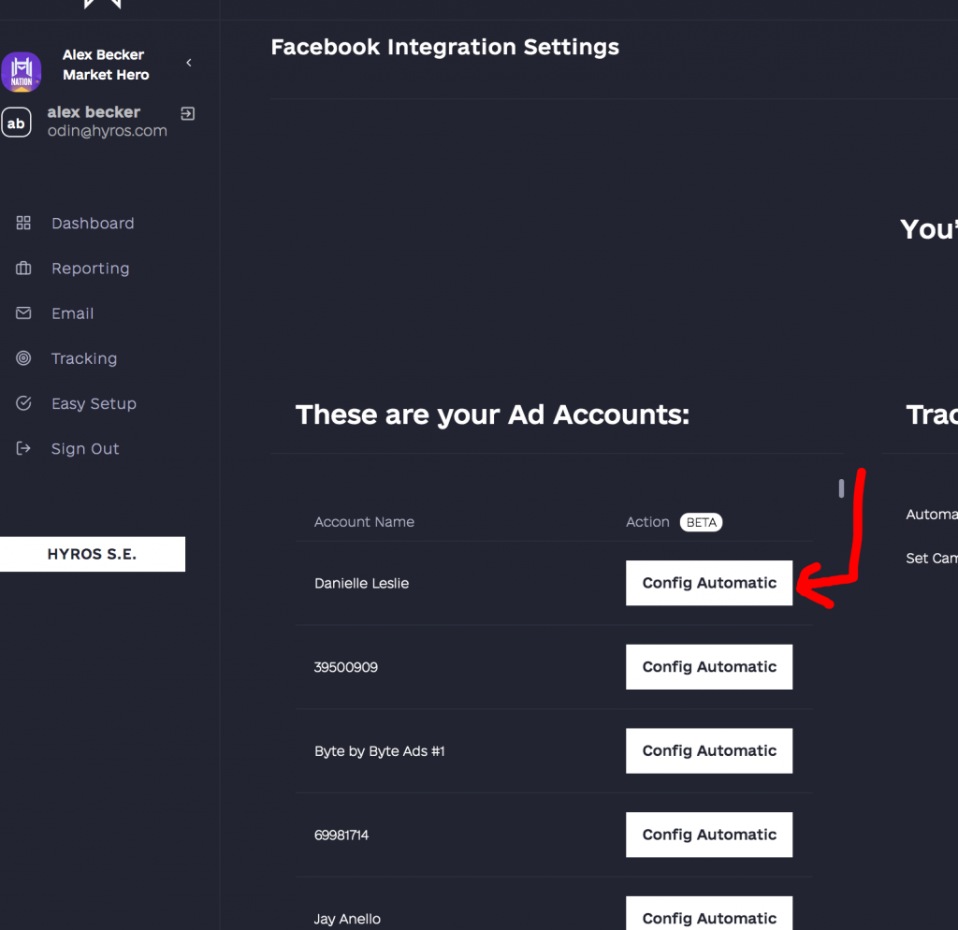Select Sign Out in the sidebar
The height and width of the screenshot is (930, 958).
85,449
